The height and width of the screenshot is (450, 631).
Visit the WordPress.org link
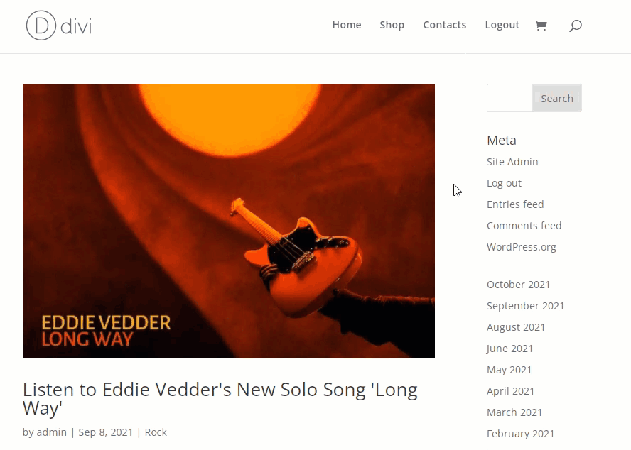point(521,247)
